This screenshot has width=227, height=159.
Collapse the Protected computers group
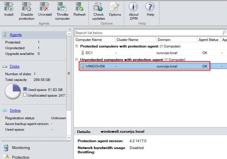[x=76, y=46]
